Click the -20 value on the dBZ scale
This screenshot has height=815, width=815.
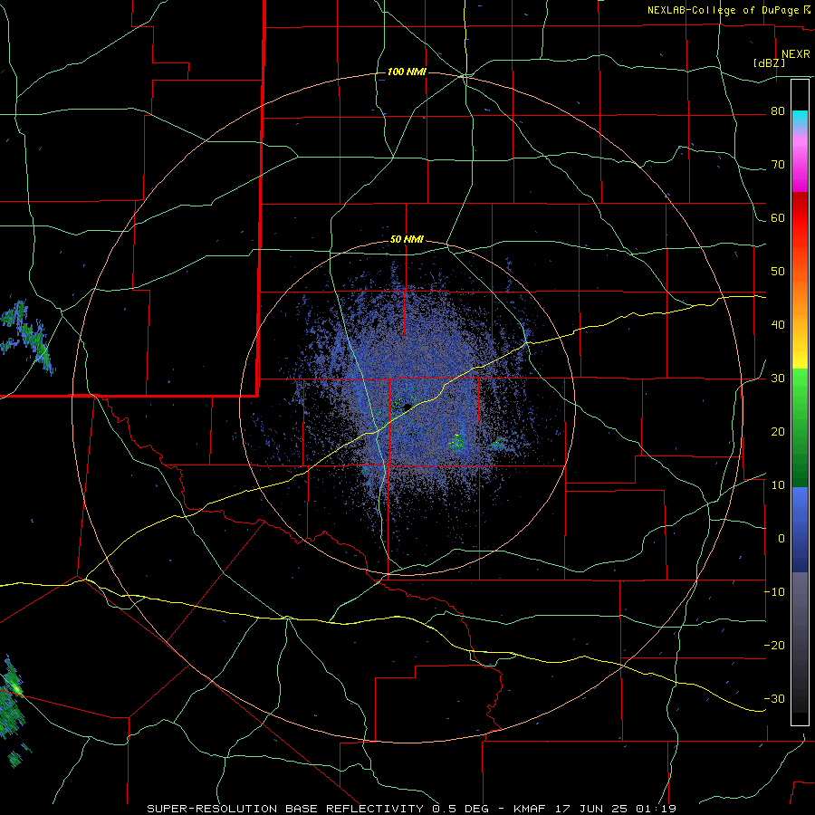click(x=774, y=645)
